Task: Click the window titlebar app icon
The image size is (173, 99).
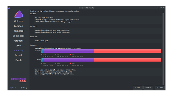Action: point(9,8)
